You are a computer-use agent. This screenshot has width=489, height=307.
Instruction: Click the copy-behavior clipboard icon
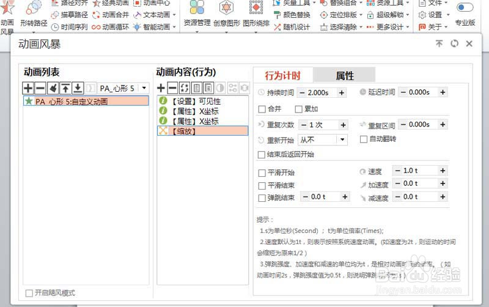point(196,88)
